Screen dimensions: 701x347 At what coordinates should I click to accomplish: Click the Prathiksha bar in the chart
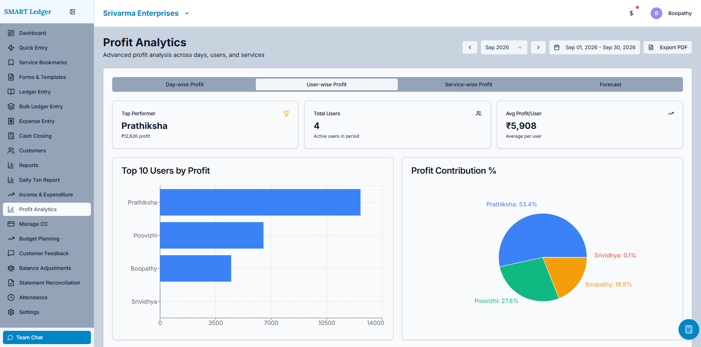click(x=260, y=202)
